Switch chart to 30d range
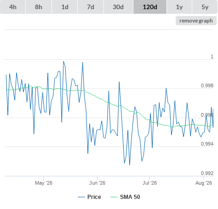The width and height of the screenshot is (218, 209). [x=118, y=7]
